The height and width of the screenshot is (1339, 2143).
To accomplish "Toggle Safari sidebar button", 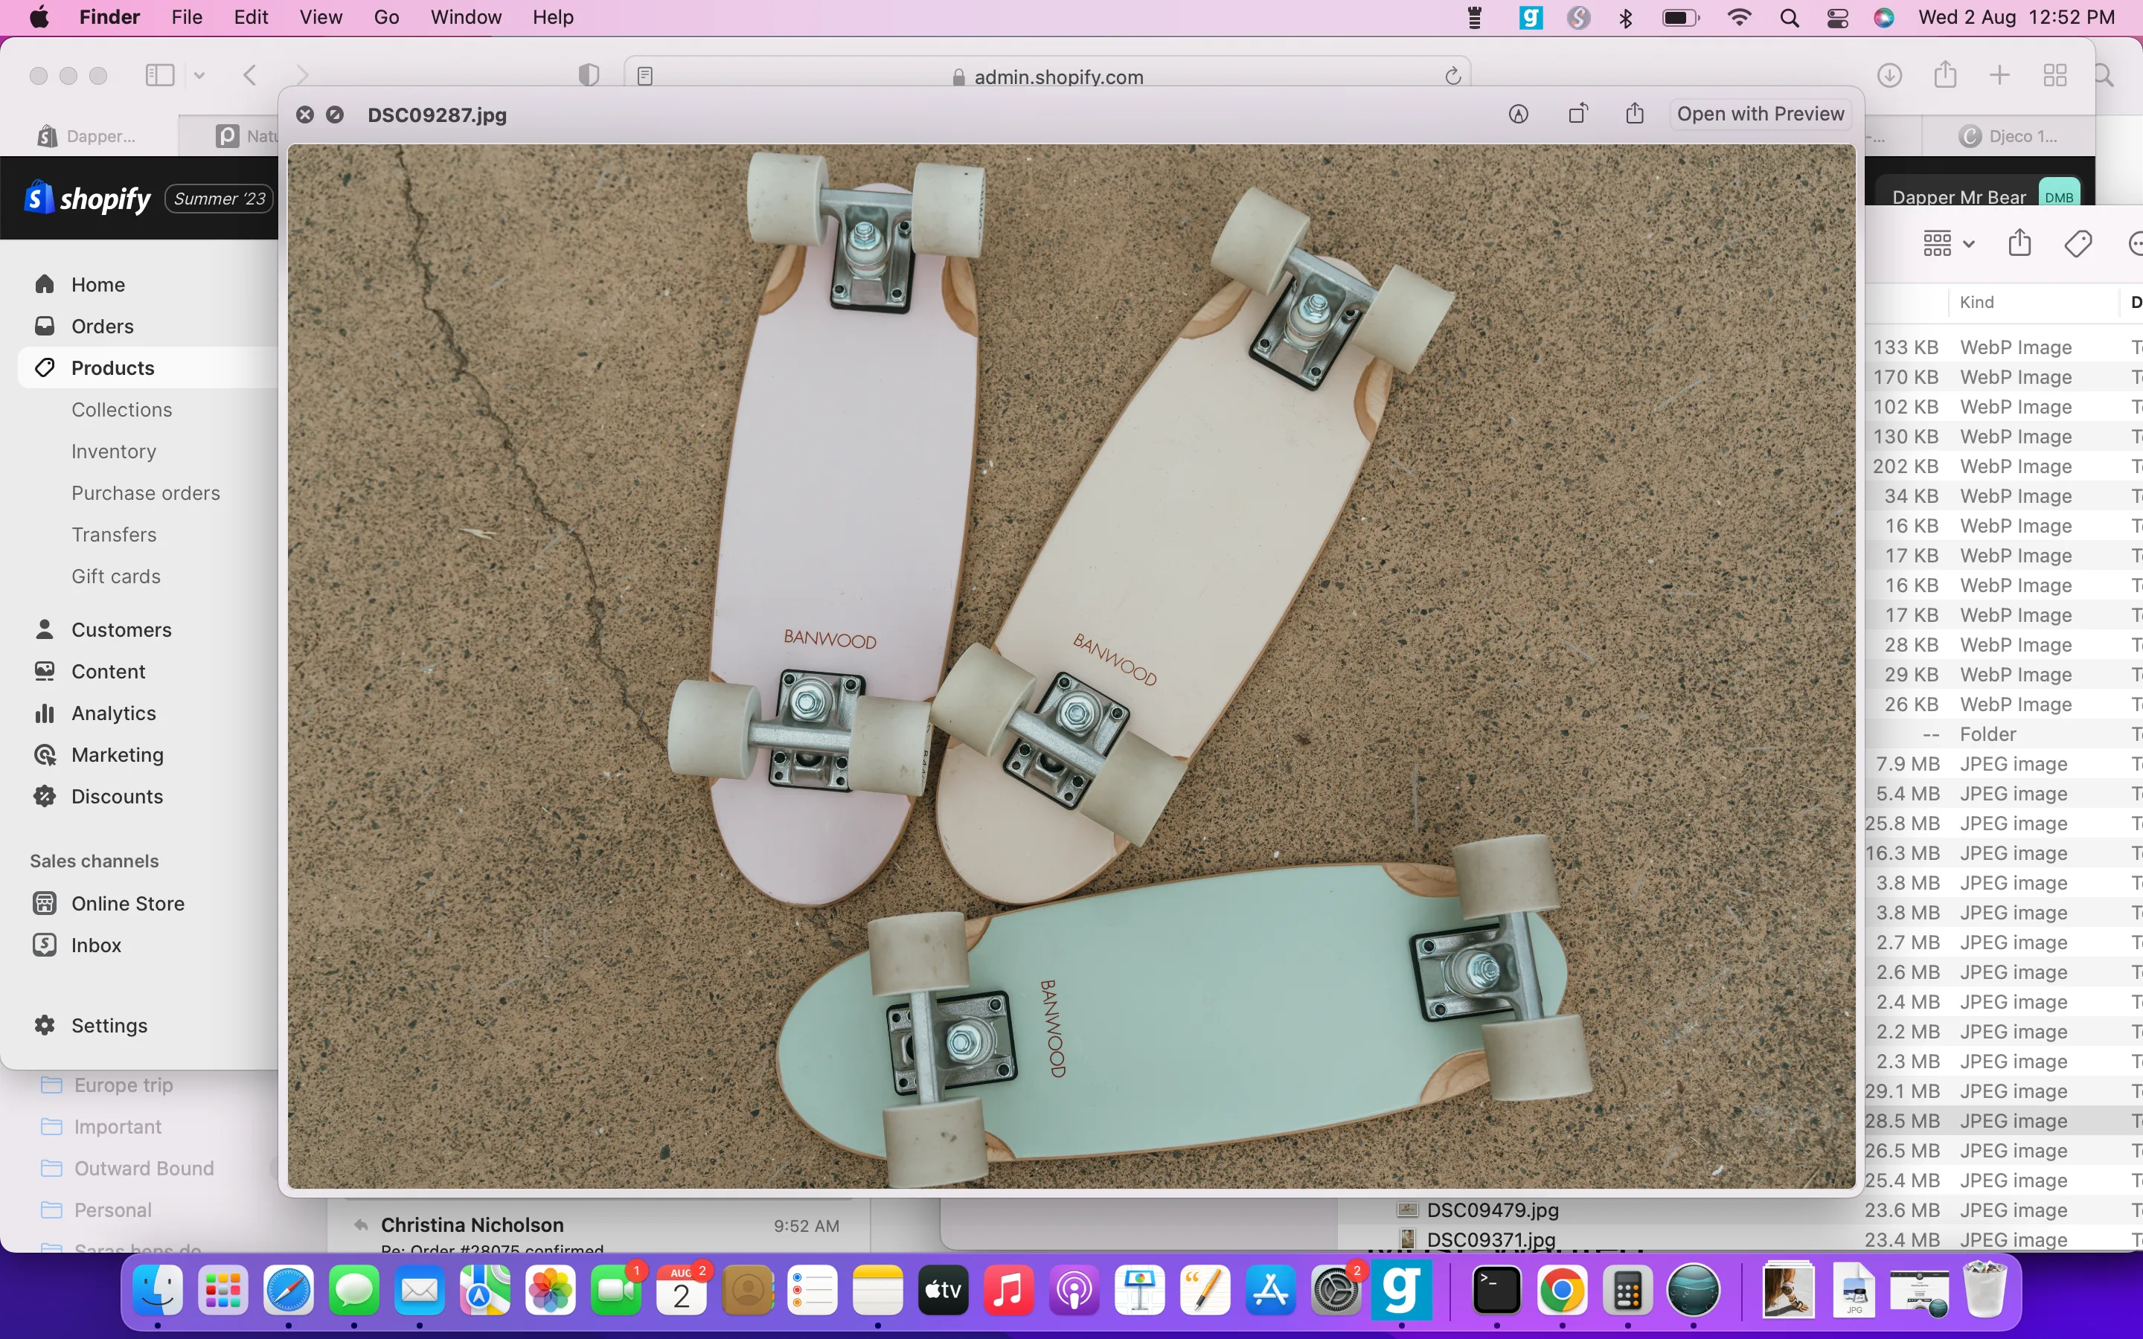I will 159,75.
